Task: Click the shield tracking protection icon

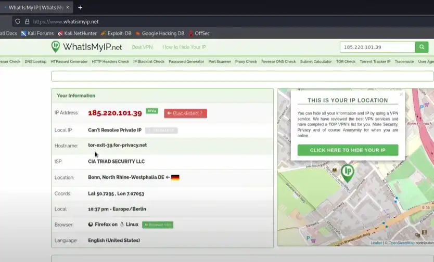Action: click(18, 21)
